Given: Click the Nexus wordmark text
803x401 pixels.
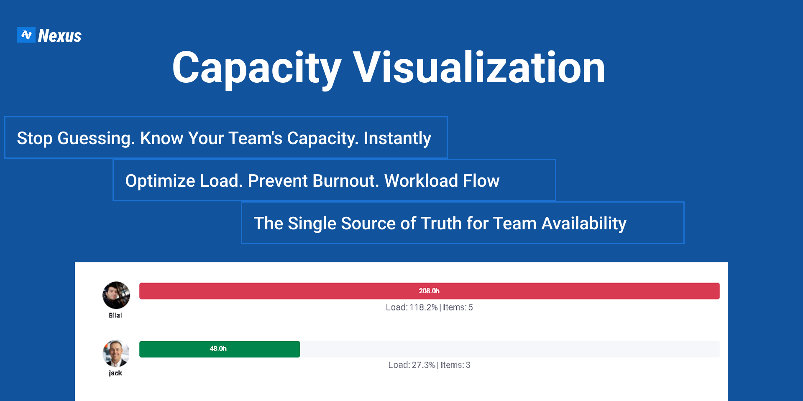Looking at the screenshot, I should (60, 36).
